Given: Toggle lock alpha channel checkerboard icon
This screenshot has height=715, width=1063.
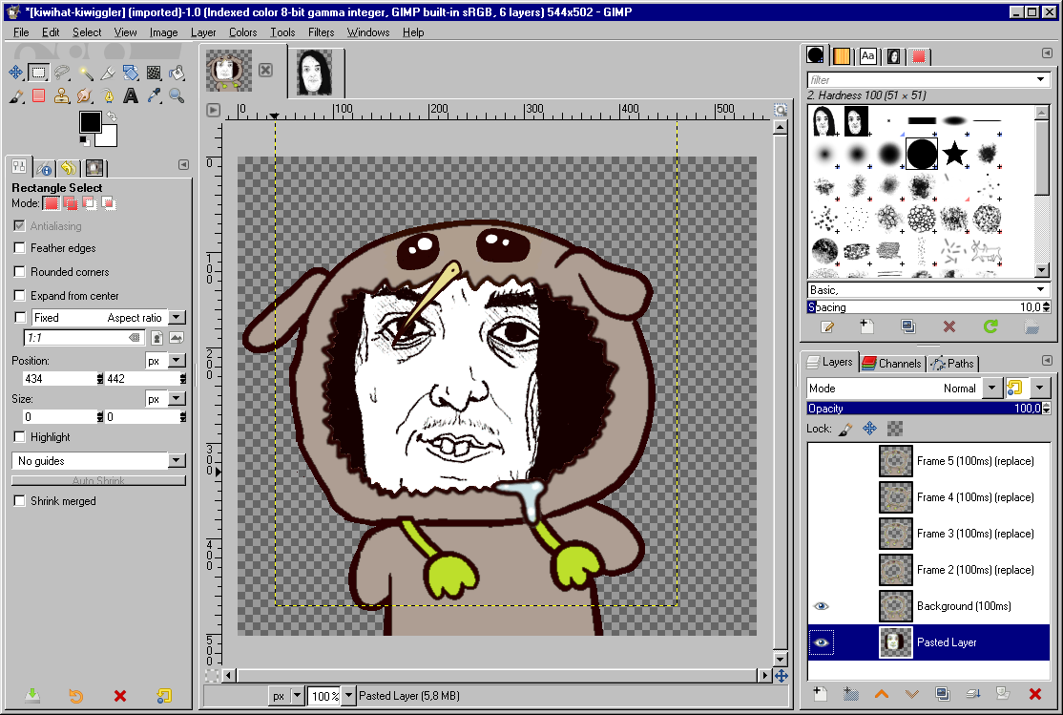Looking at the screenshot, I should (895, 429).
